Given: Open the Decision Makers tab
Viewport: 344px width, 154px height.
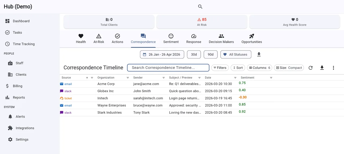Looking at the screenshot, I should click(x=221, y=39).
